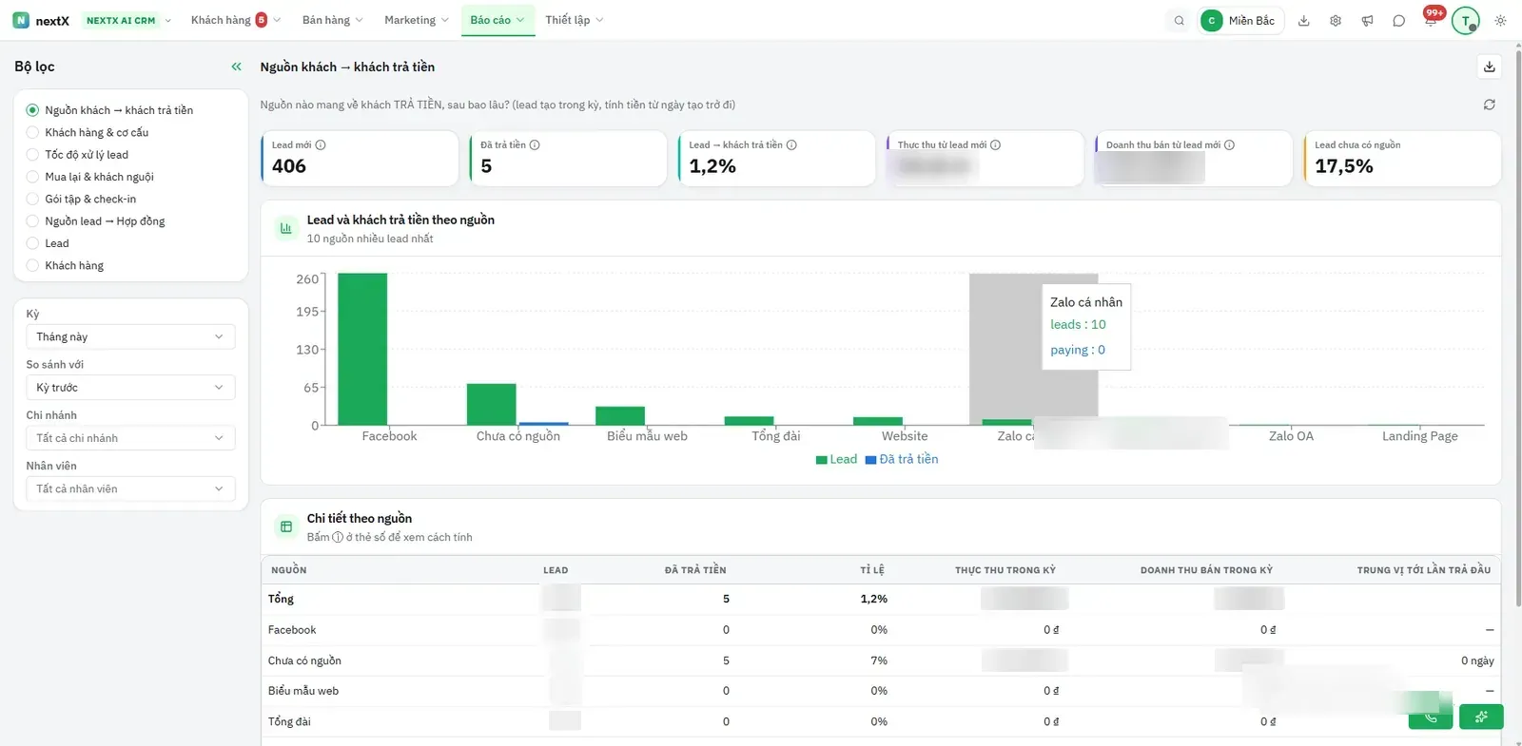
Task: Open the user avatar T menu
Action: click(1465, 21)
